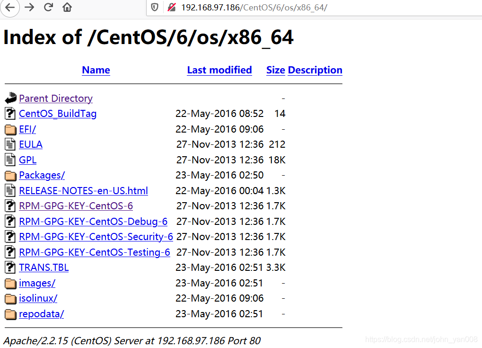
Task: Click the RPM-GPG-KEY-CentOS-6 file icon
Action: [x=10, y=206]
